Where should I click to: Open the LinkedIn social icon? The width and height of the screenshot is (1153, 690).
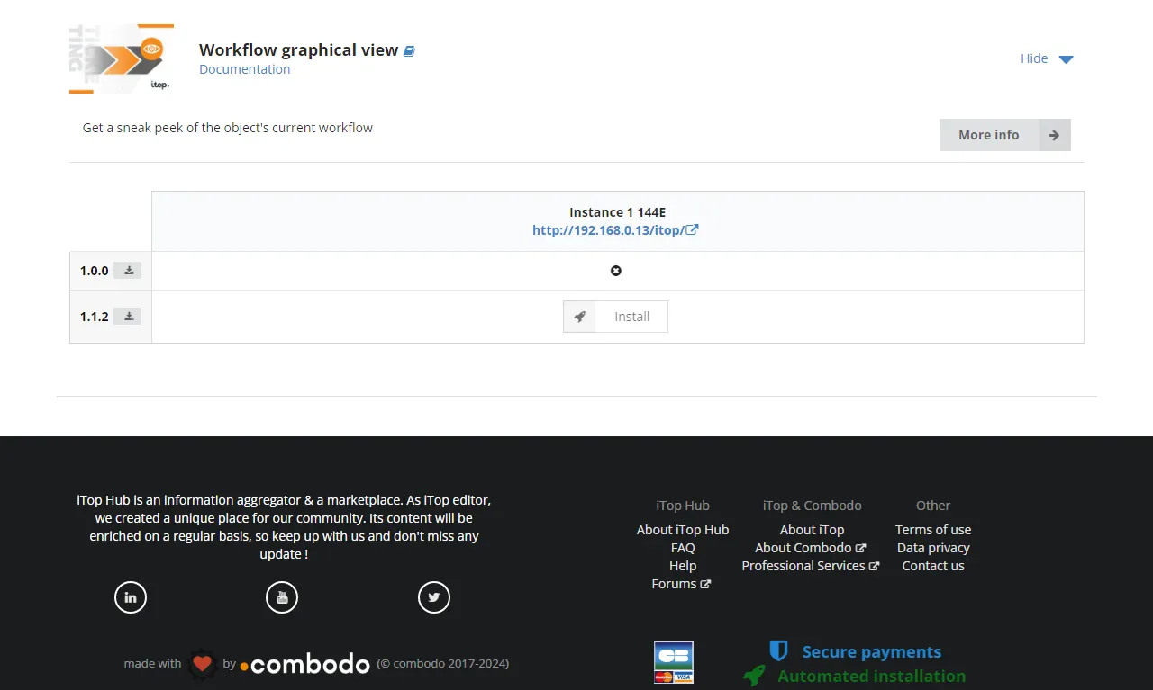pyautogui.click(x=131, y=597)
